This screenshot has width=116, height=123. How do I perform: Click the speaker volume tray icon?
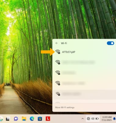[x=93, y=119]
